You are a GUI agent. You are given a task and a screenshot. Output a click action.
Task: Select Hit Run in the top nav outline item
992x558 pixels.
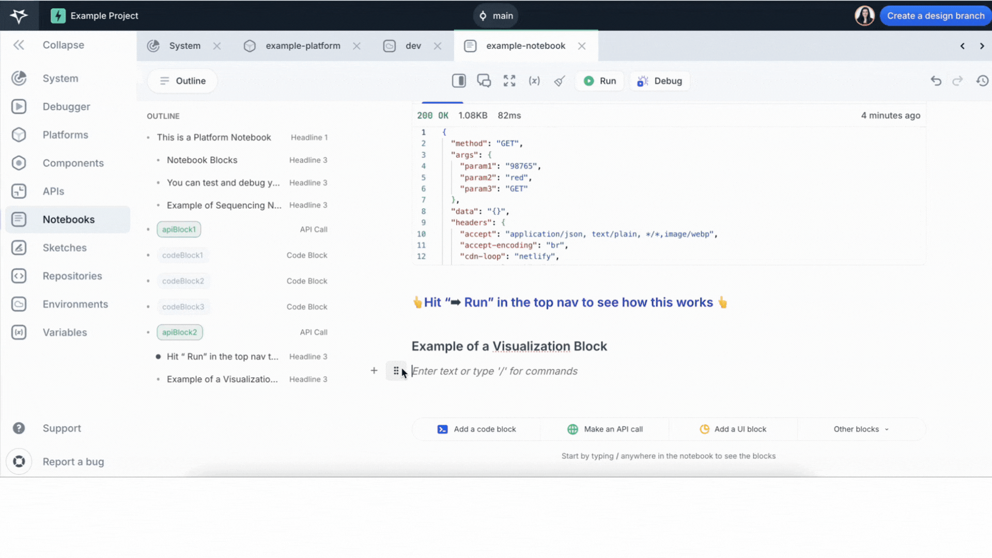coord(223,357)
